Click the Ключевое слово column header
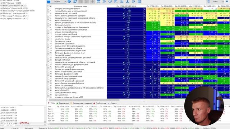Screen dimensions: 230x129 click(80, 6)
